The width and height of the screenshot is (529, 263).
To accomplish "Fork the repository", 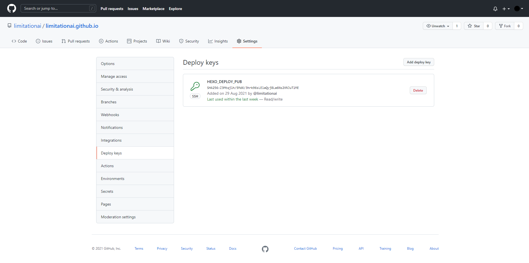I will 505,26.
